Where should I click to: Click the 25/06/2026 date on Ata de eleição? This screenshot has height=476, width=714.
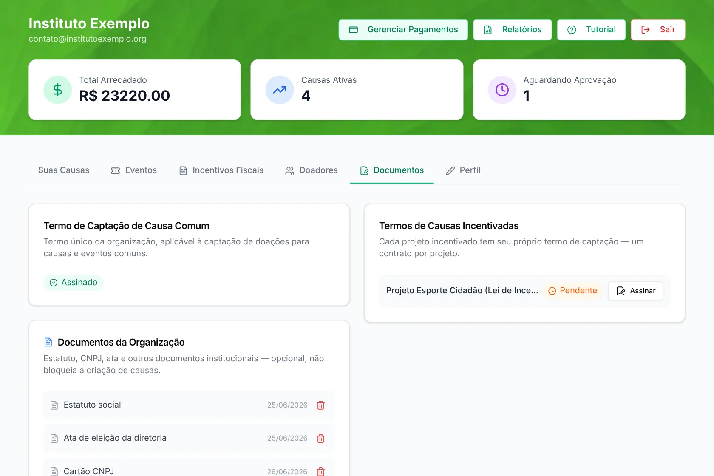click(287, 438)
